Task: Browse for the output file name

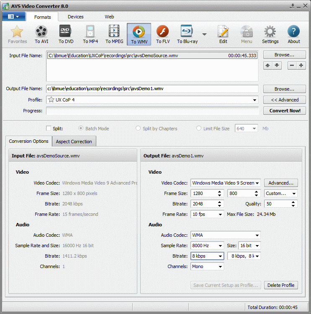Action: point(285,89)
